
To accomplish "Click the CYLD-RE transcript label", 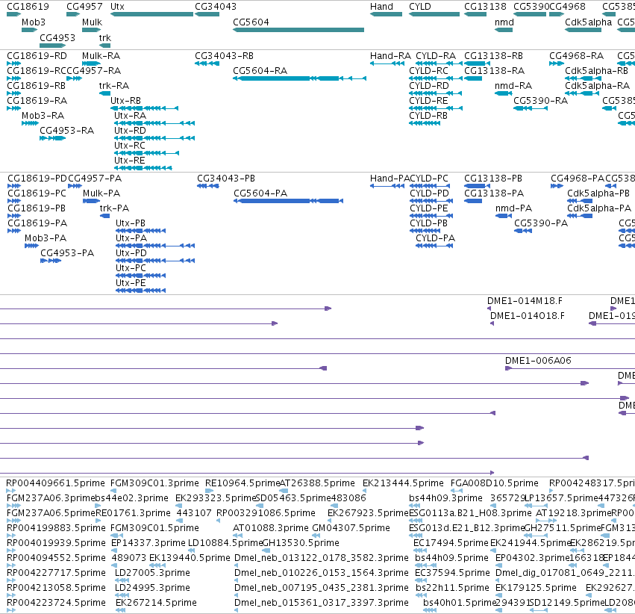I will (428, 101).
